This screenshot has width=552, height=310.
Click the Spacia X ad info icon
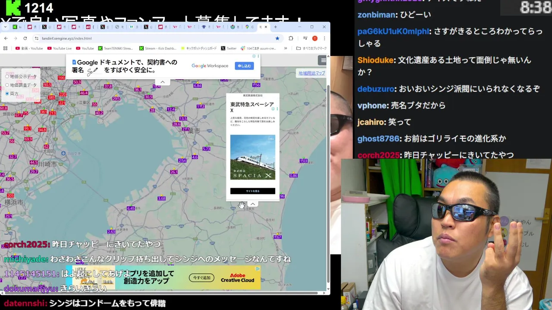273,109
